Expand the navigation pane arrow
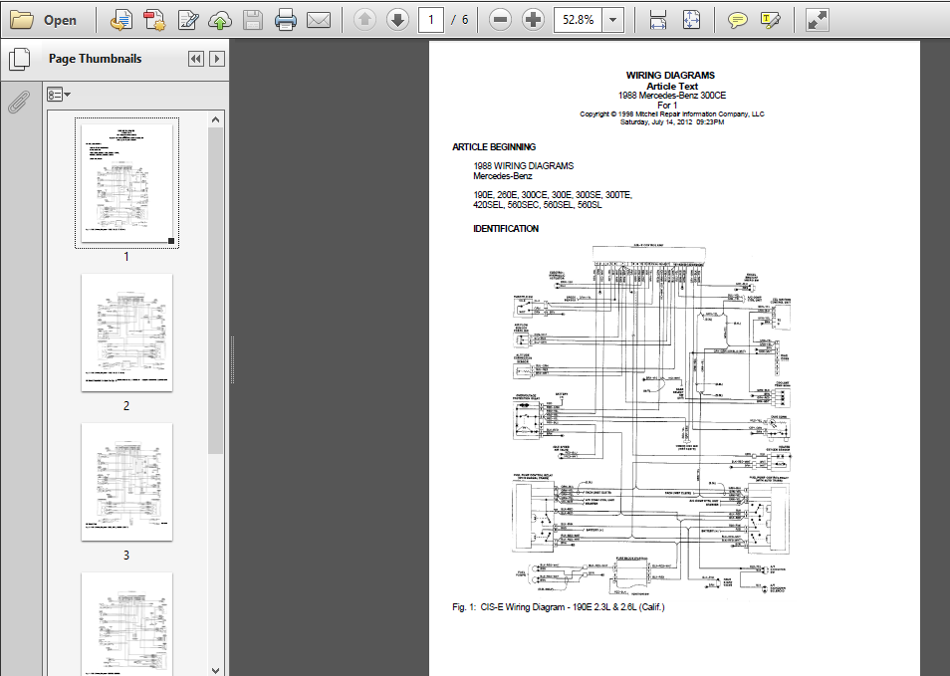This screenshot has height=676, width=950. pos(217,59)
